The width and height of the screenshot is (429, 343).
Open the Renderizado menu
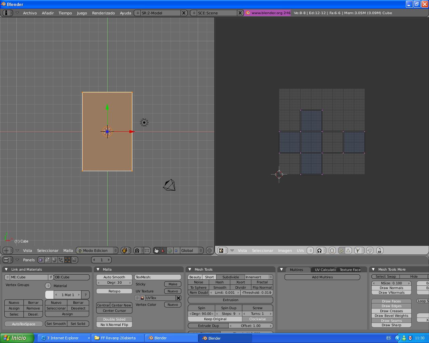click(x=103, y=13)
